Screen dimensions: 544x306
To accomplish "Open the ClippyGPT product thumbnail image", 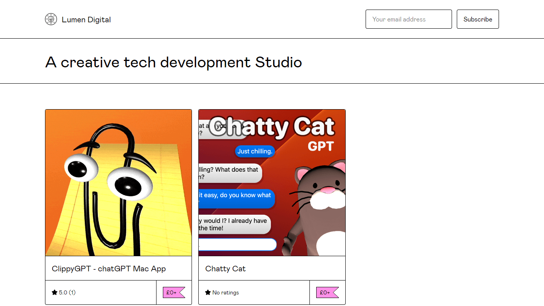I will (119, 182).
